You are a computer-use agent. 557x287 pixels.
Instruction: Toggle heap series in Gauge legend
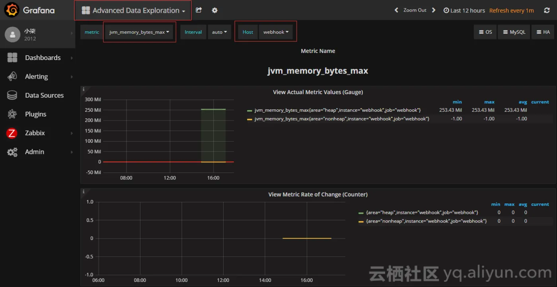[337, 110]
